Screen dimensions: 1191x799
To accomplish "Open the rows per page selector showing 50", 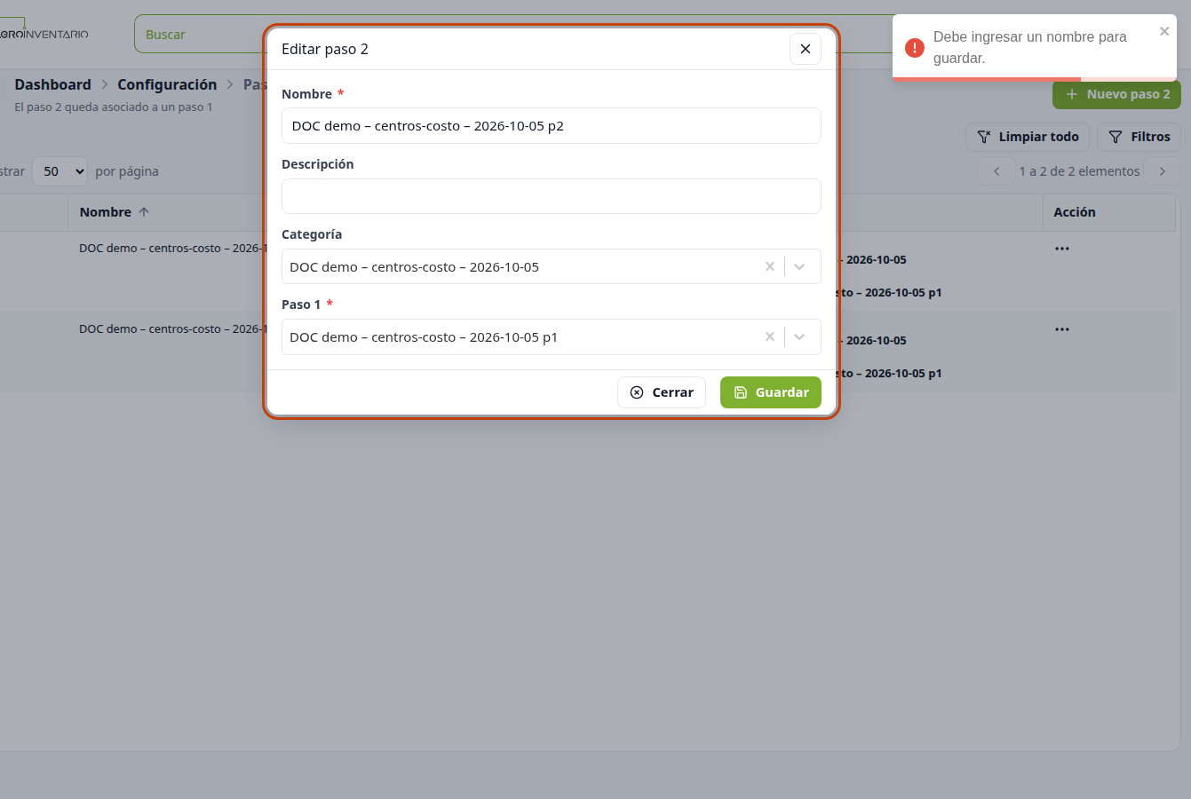I will 60,171.
